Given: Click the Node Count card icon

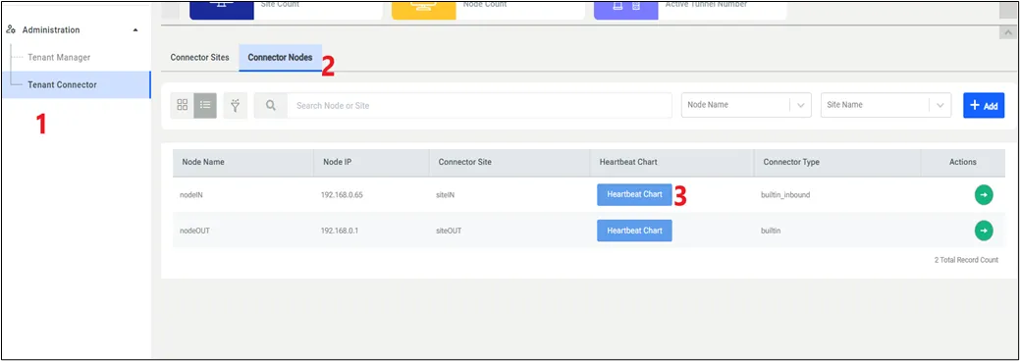Looking at the screenshot, I should coord(423,10).
